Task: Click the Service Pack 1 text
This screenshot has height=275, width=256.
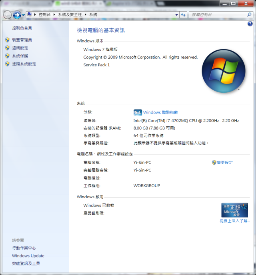Action: click(96, 65)
